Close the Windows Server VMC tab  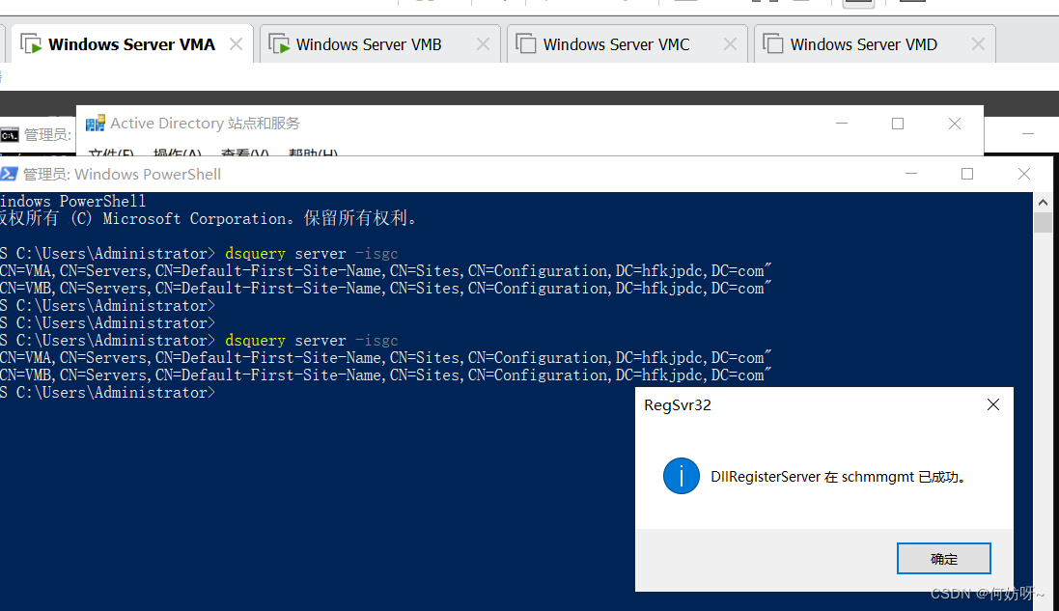point(730,44)
